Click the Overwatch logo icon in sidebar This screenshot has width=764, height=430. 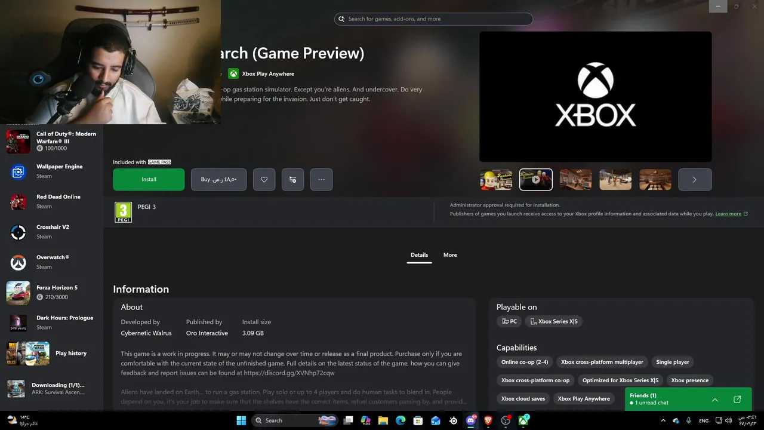[x=18, y=262]
